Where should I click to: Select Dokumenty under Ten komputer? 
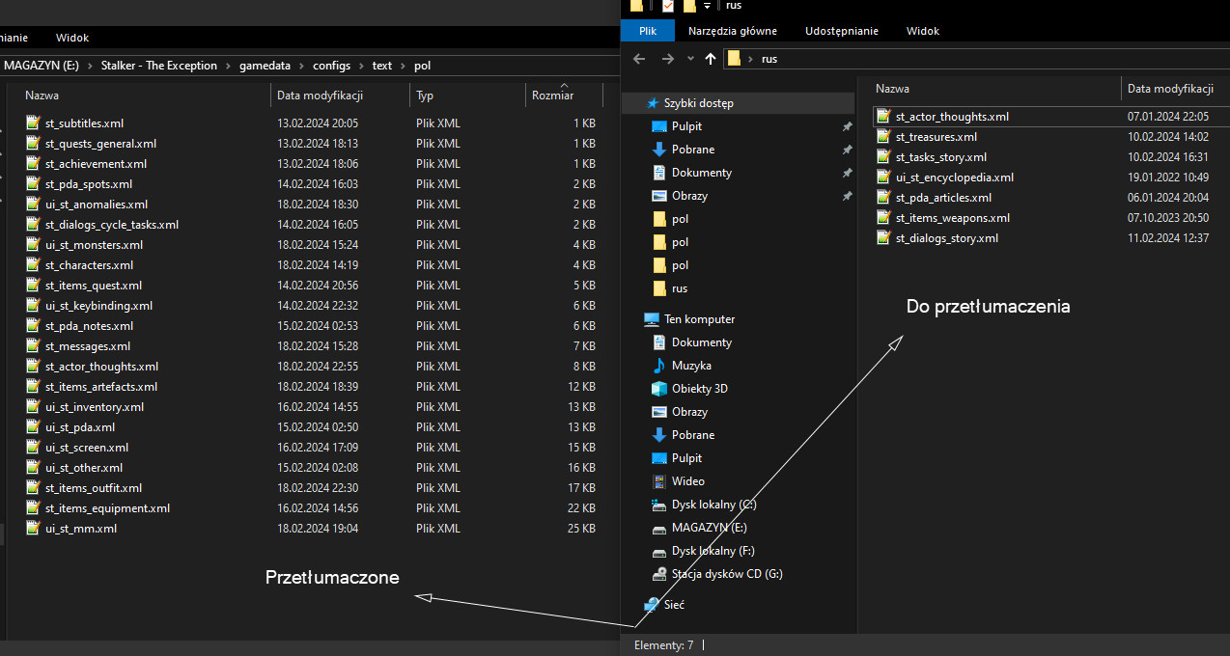[702, 342]
